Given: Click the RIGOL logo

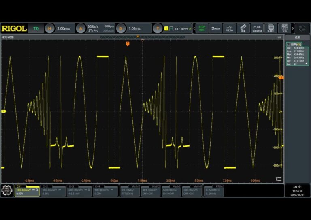Looking at the screenshot, I should 14,29.
